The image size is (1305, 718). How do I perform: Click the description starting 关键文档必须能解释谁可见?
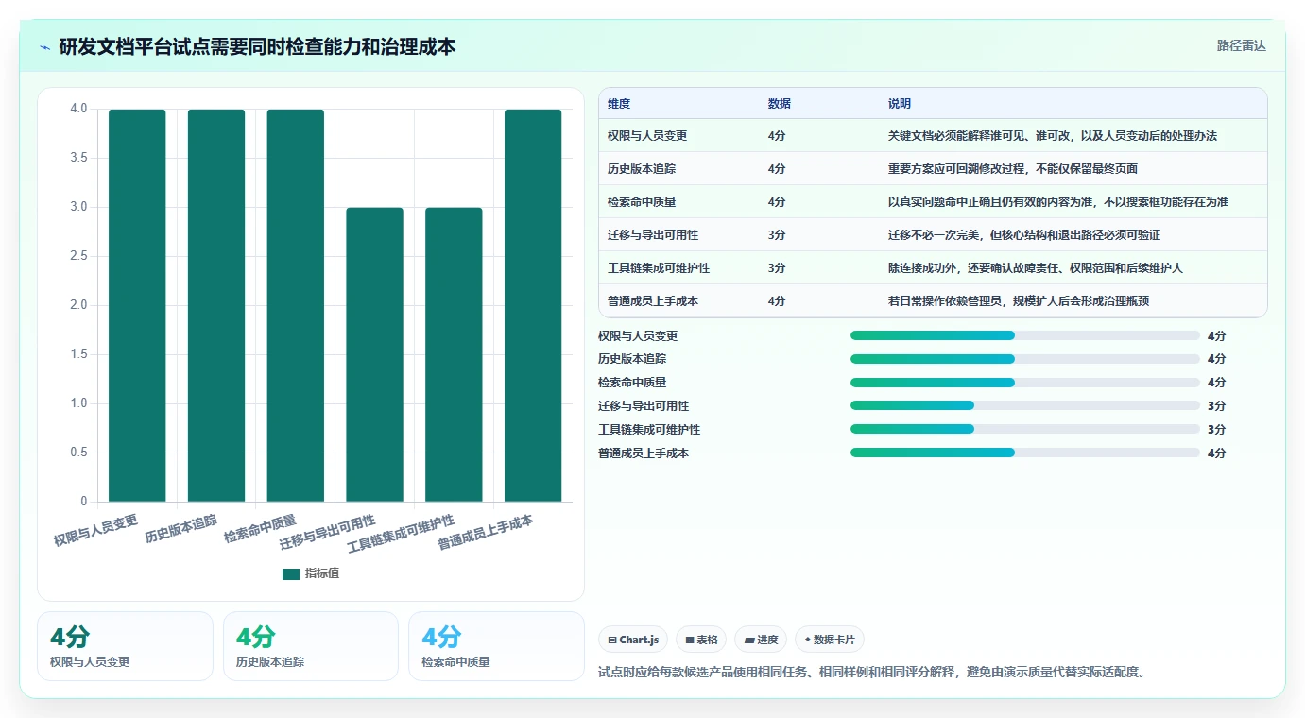[x=1053, y=136]
